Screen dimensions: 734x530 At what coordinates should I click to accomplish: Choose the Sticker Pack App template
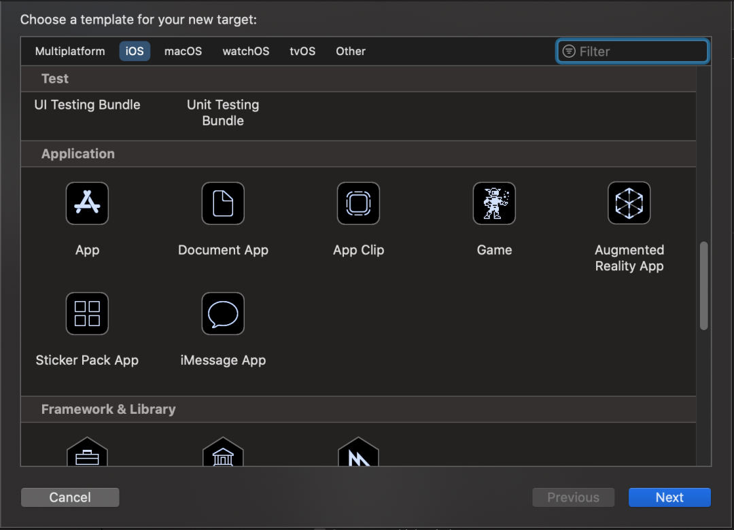pos(87,313)
